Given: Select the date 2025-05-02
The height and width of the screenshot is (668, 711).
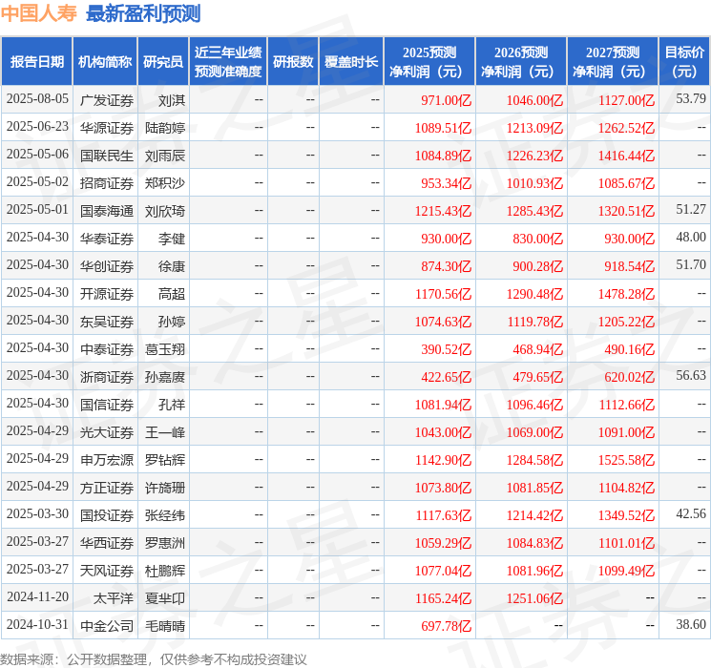Looking at the screenshot, I should (37, 182).
